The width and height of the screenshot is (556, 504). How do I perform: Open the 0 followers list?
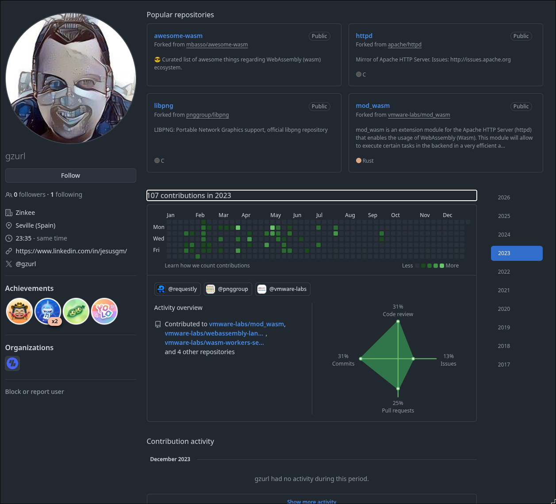29,195
